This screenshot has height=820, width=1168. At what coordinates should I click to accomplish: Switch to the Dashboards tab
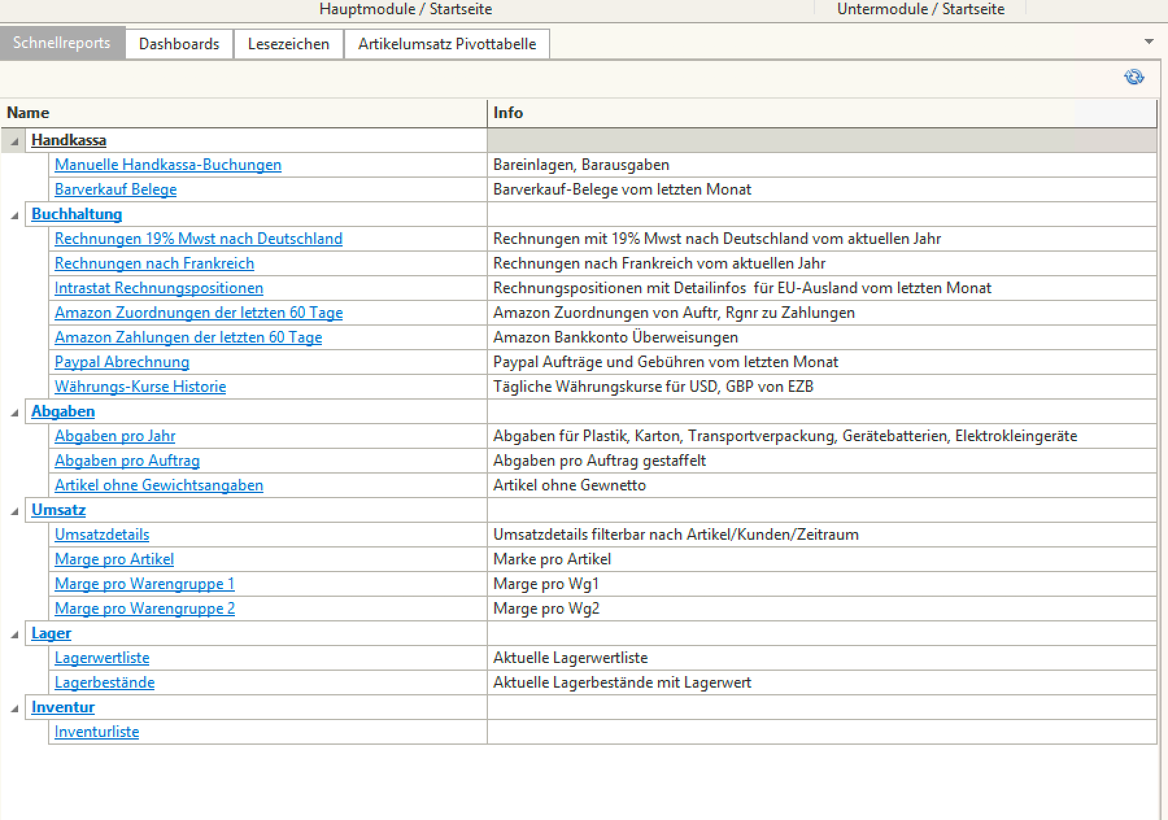click(179, 44)
